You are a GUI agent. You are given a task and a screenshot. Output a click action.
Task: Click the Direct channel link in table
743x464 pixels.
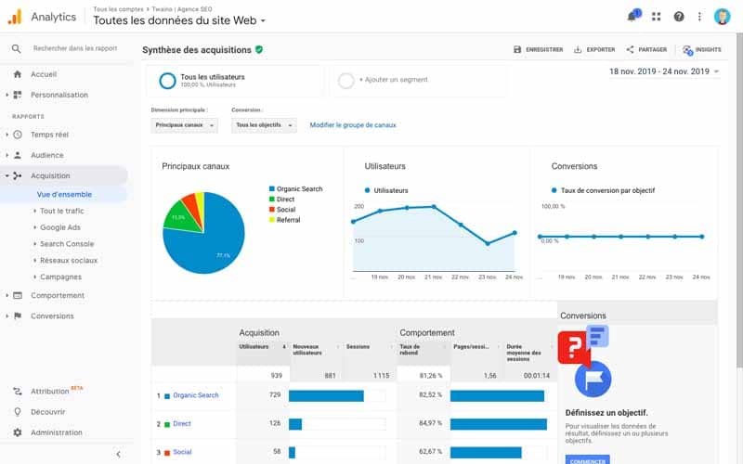182,423
